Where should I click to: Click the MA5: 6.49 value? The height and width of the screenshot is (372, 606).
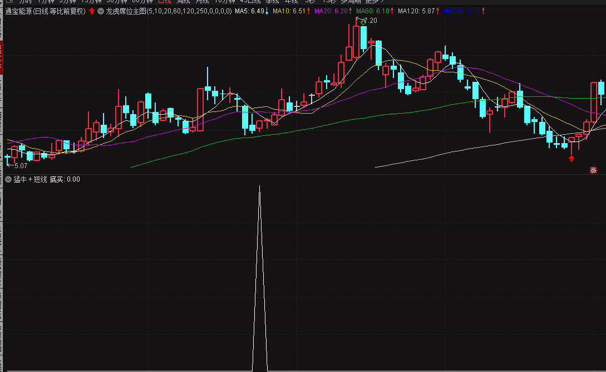(250, 11)
